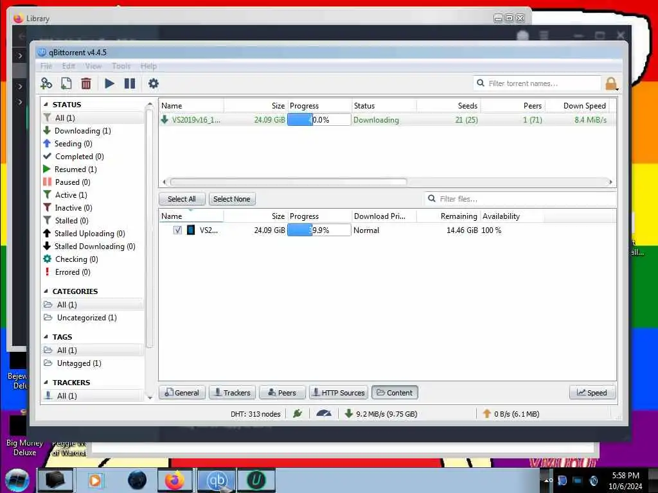Open the View menu
The width and height of the screenshot is (658, 493).
[93, 66]
